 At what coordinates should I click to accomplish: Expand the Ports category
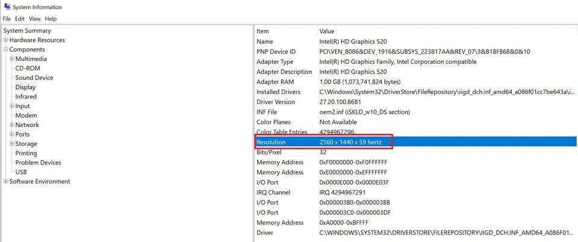point(11,134)
